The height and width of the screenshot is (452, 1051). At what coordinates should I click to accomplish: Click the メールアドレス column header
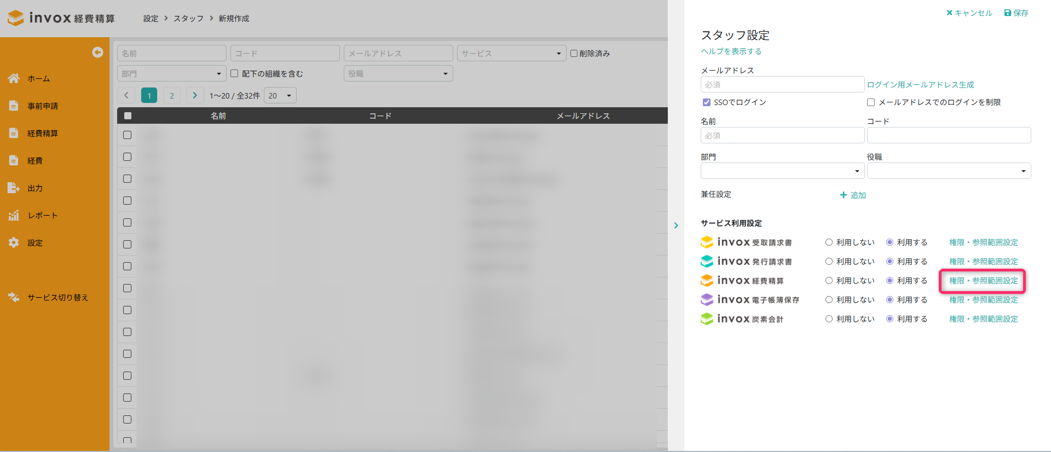[583, 116]
